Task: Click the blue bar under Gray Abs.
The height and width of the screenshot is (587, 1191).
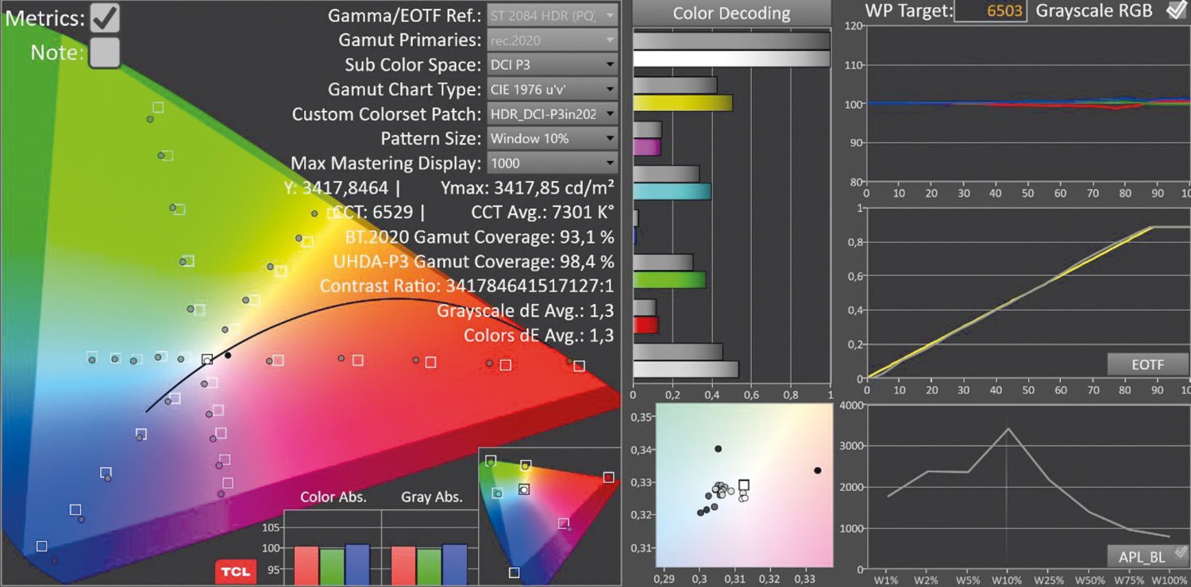Action: (x=455, y=565)
